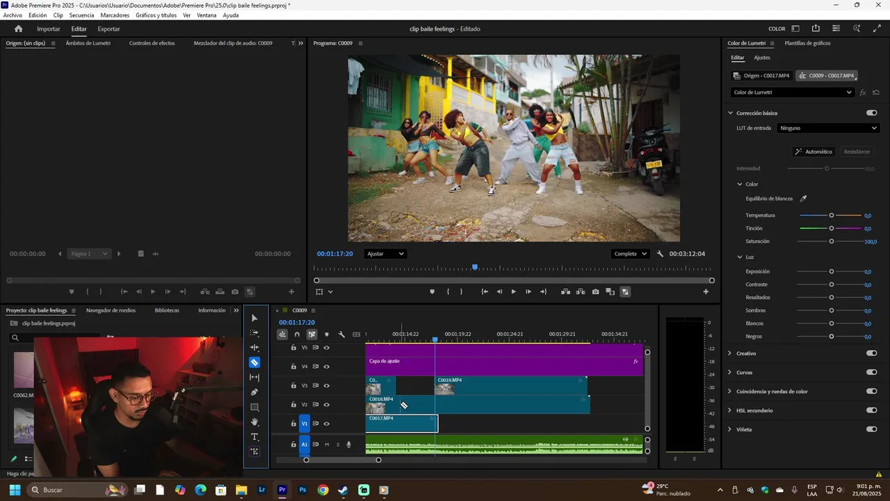Open the Ajustar zoom level dropdown
Screen dimensions: 890x501
click(x=386, y=254)
